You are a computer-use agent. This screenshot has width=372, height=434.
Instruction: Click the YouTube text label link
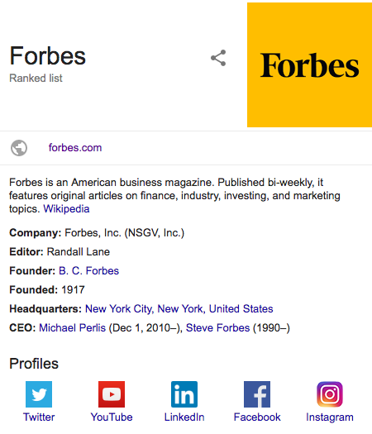[x=112, y=417]
